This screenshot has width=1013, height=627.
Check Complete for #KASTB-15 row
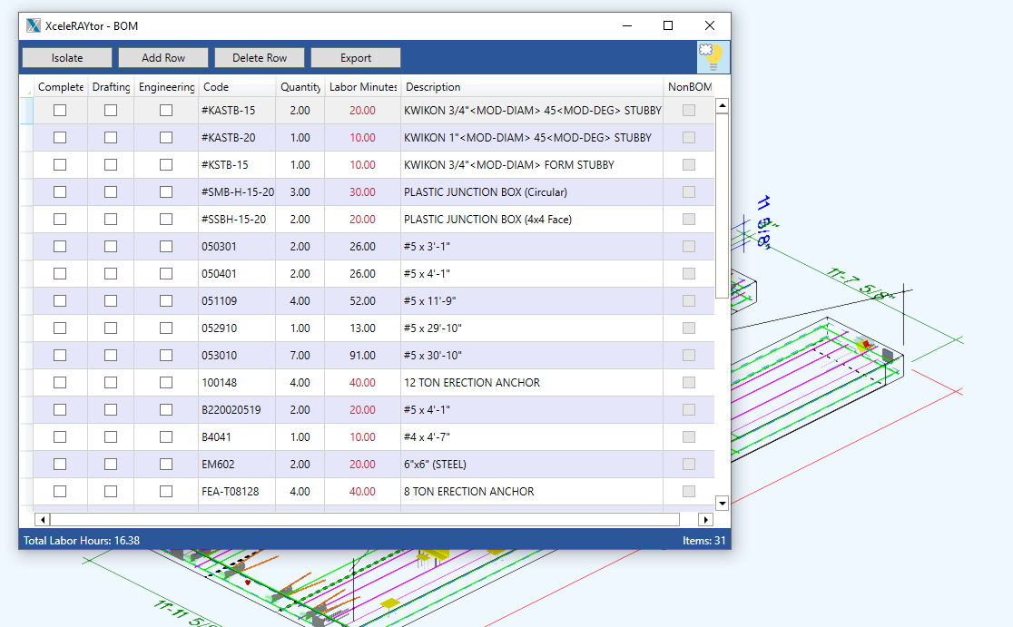[x=60, y=111]
